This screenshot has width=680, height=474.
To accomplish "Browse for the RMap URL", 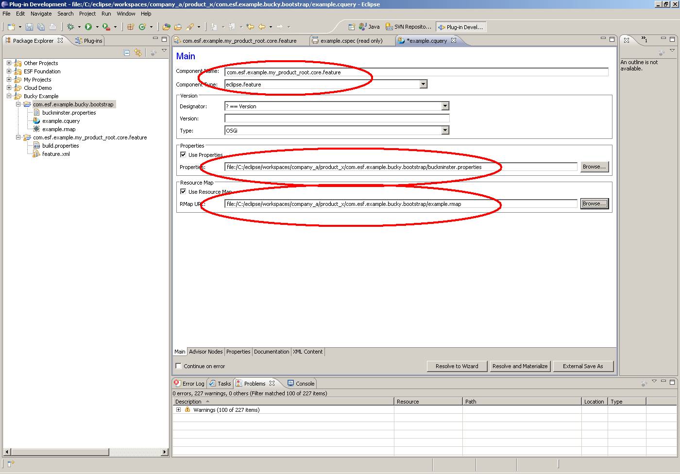I will (x=595, y=203).
